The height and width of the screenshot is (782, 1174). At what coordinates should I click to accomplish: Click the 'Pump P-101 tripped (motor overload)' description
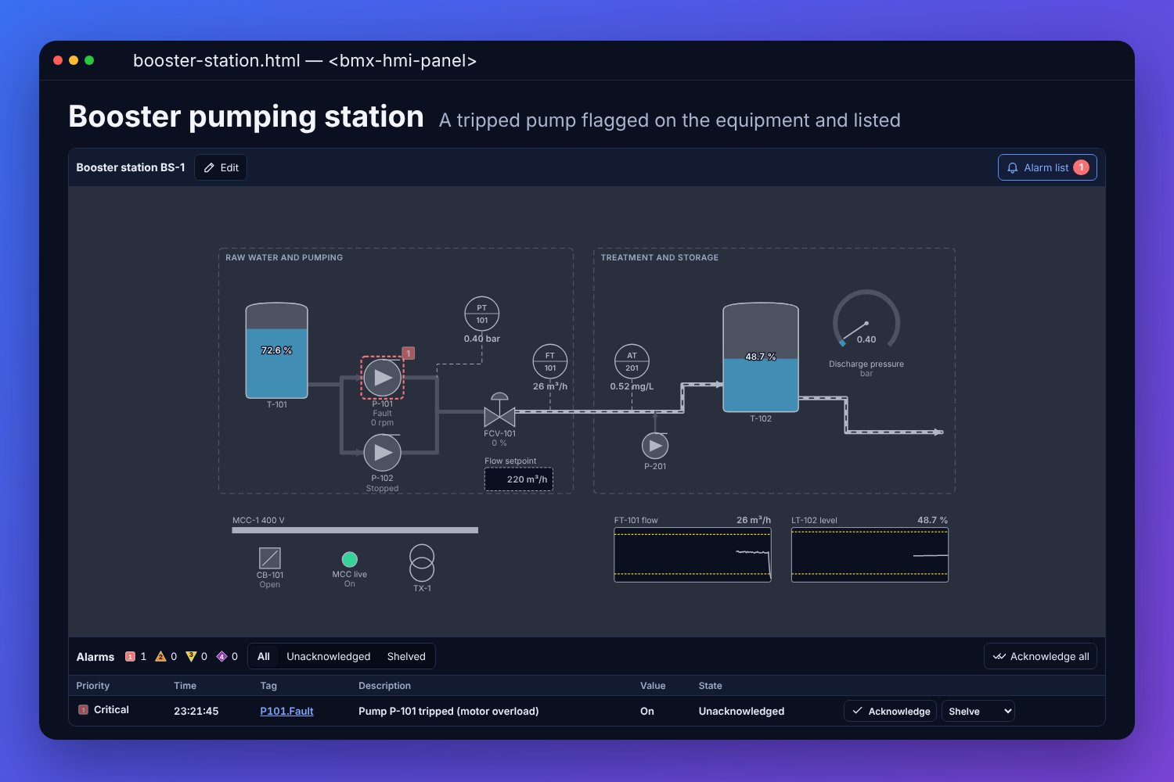tap(448, 711)
